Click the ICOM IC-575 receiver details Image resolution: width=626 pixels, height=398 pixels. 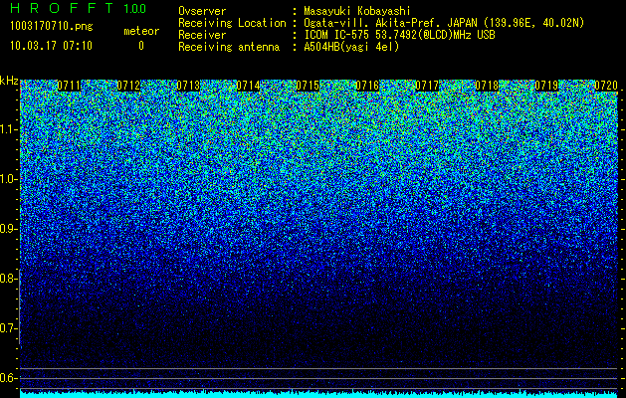(x=399, y=35)
